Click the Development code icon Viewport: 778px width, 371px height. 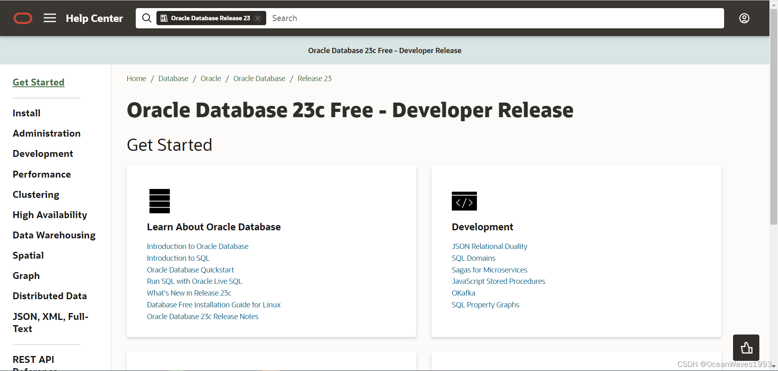tap(464, 201)
